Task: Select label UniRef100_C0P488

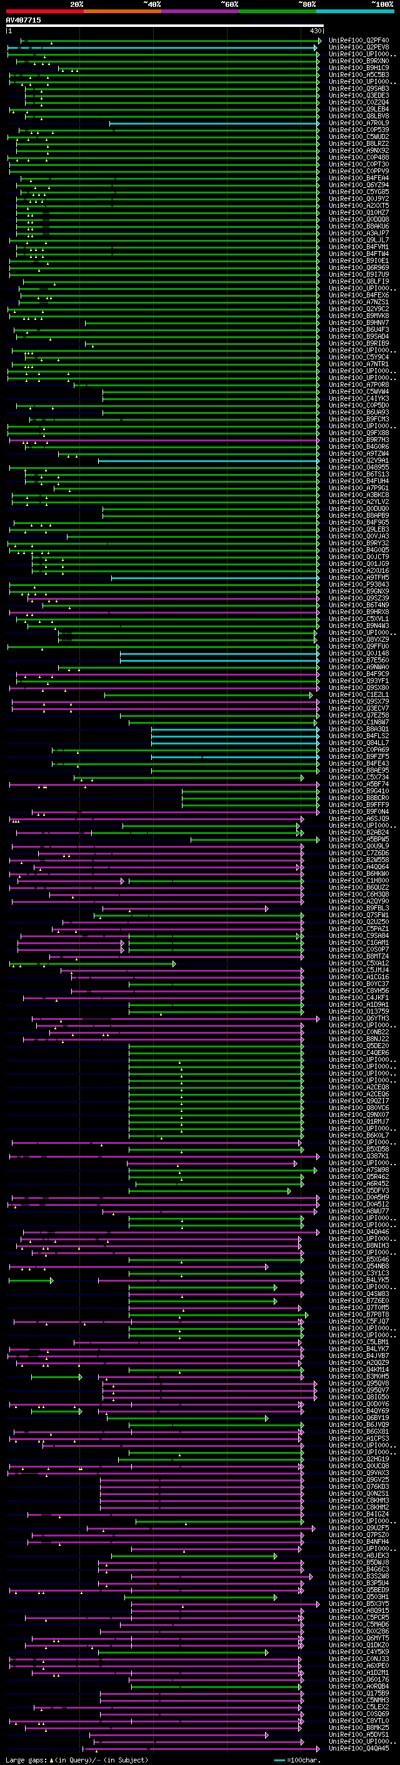Action: click(359, 158)
